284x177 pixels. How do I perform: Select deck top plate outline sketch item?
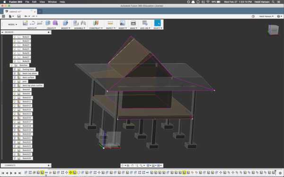[x=28, y=85]
